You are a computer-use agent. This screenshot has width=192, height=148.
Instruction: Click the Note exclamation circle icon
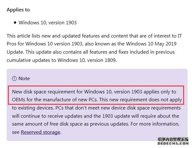click(14, 78)
